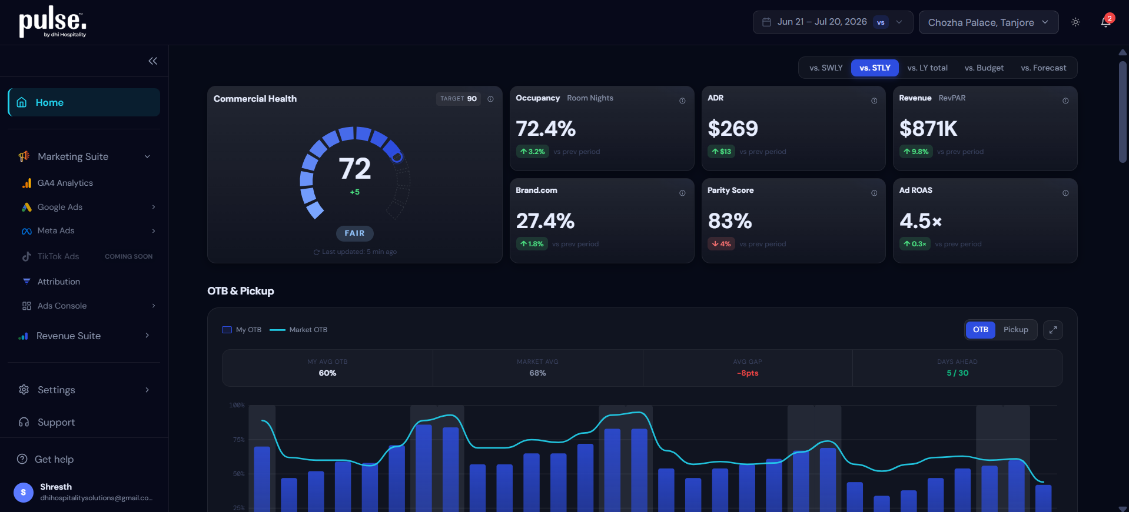Click the Revenue card info icon
Image resolution: width=1129 pixels, height=512 pixels.
coord(1065,101)
